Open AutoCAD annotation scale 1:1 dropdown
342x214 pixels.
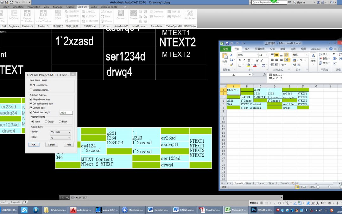323,203
